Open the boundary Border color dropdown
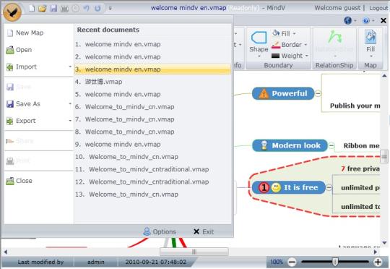Image resolution: width=390 pixels, height=269 pixels. 290,45
